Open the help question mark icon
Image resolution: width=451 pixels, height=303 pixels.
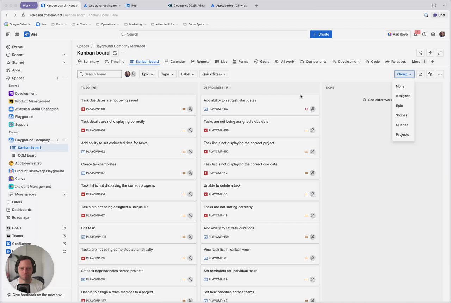(x=424, y=34)
